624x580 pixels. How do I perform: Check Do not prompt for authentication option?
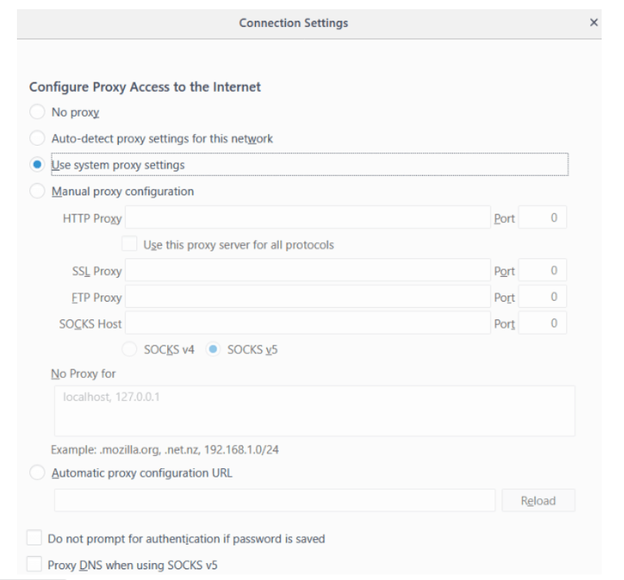point(34,538)
